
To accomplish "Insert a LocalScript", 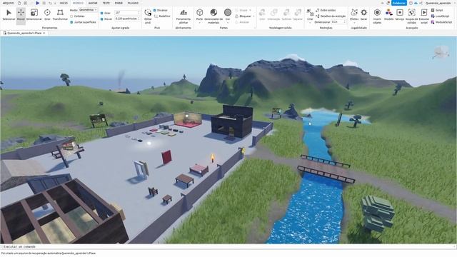I will click(x=440, y=16).
